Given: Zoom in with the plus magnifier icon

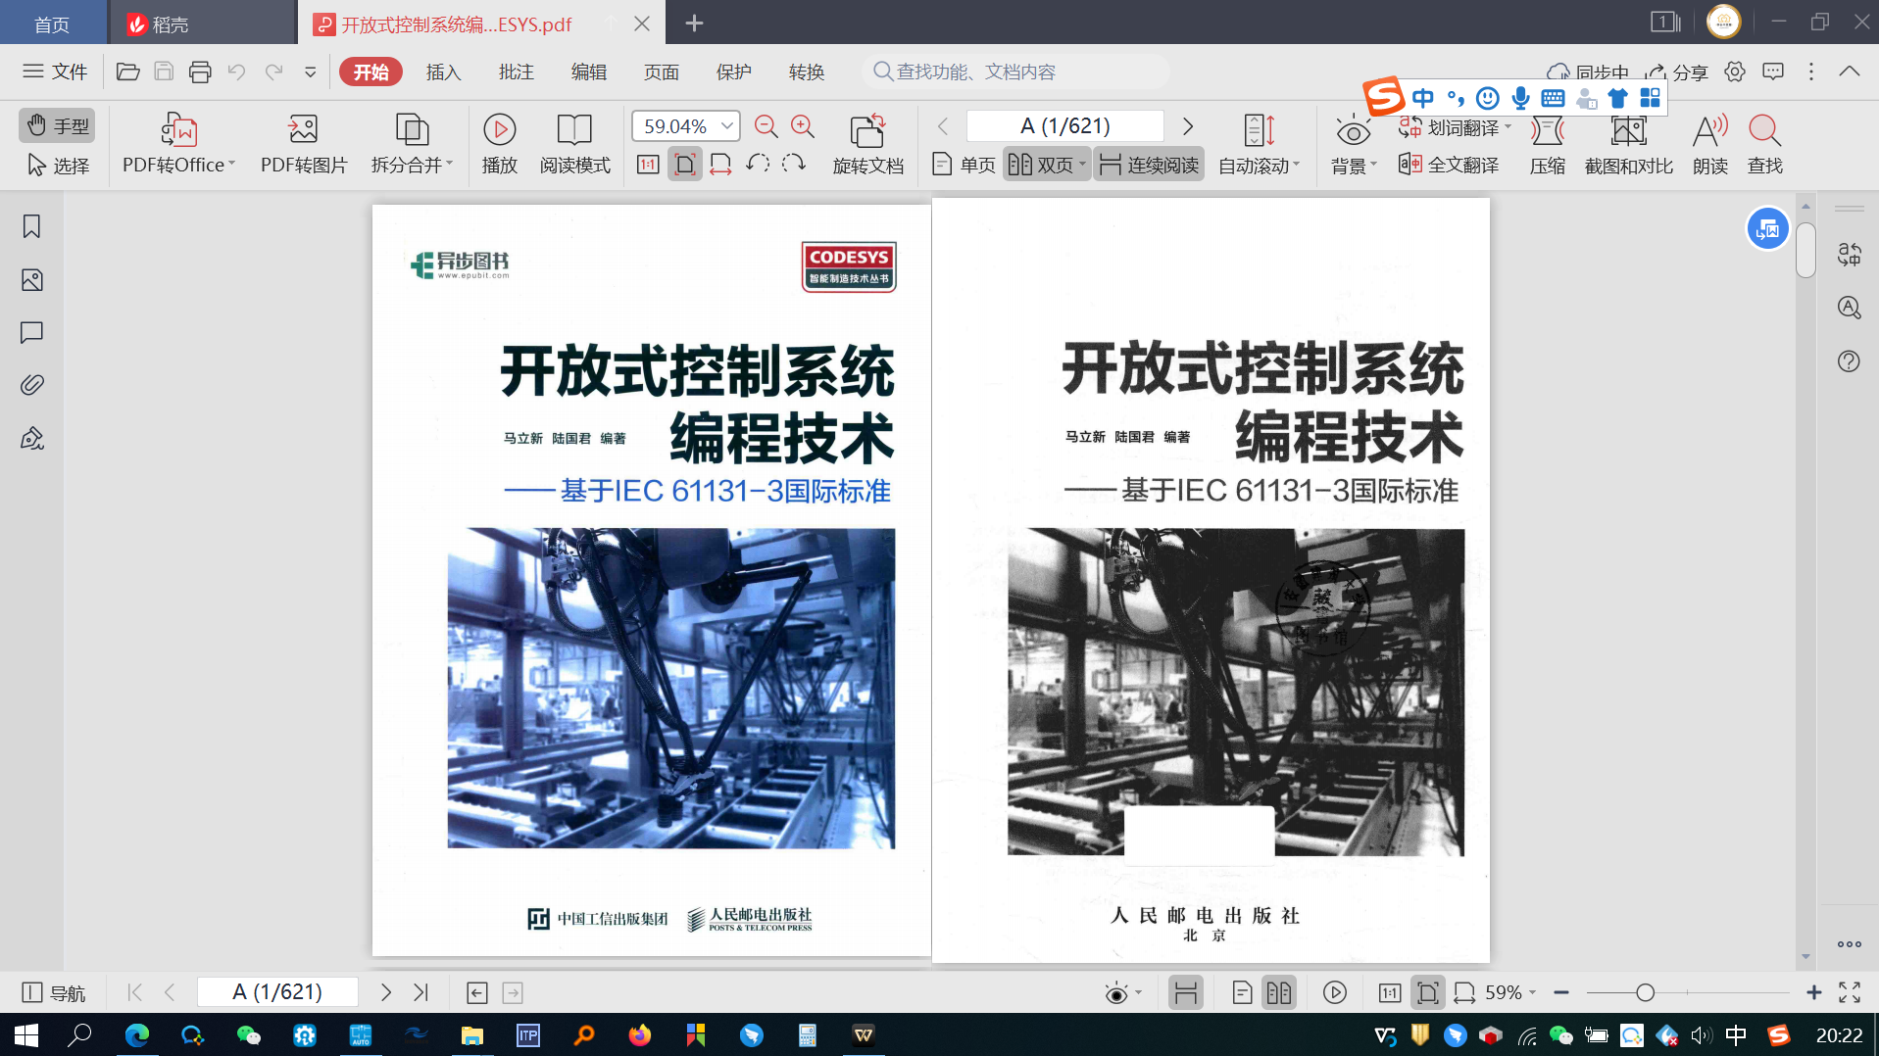Looking at the screenshot, I should point(803,126).
